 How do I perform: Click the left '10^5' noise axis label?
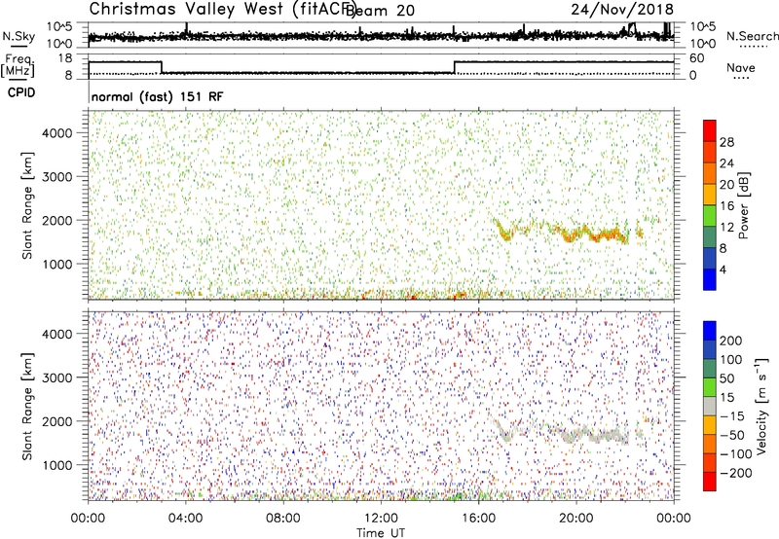(x=59, y=26)
